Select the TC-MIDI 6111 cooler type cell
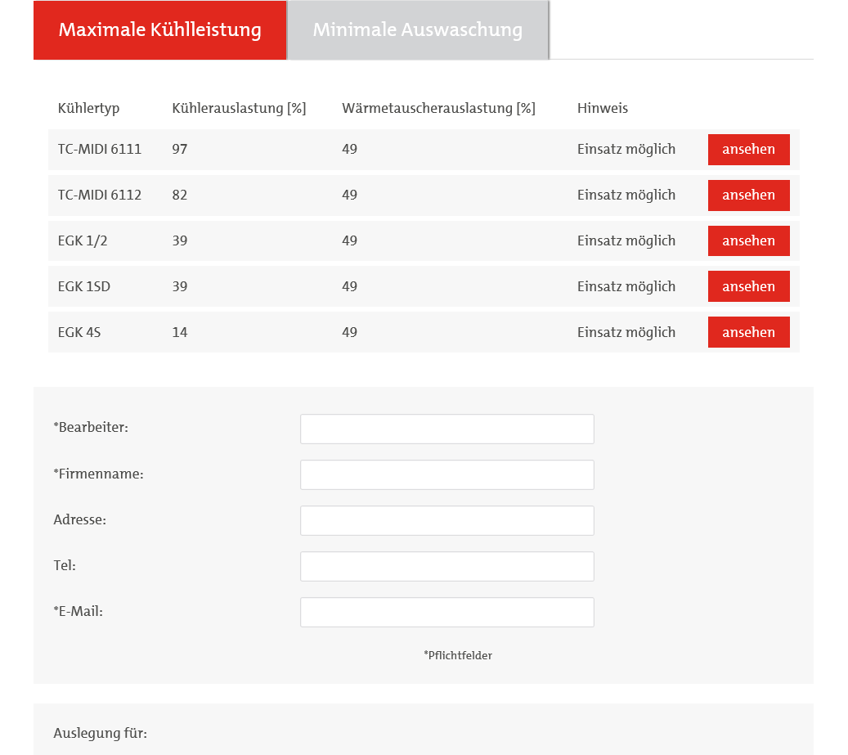The width and height of the screenshot is (848, 755). coord(100,150)
